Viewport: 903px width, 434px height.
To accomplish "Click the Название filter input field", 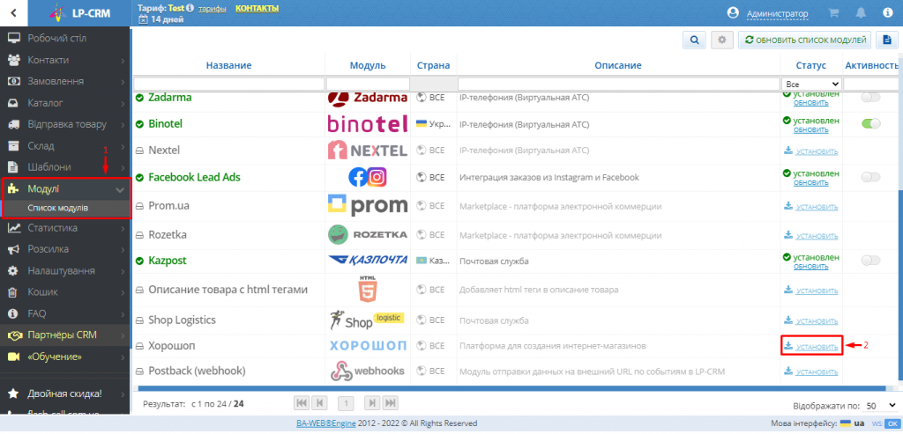I will coord(229,84).
